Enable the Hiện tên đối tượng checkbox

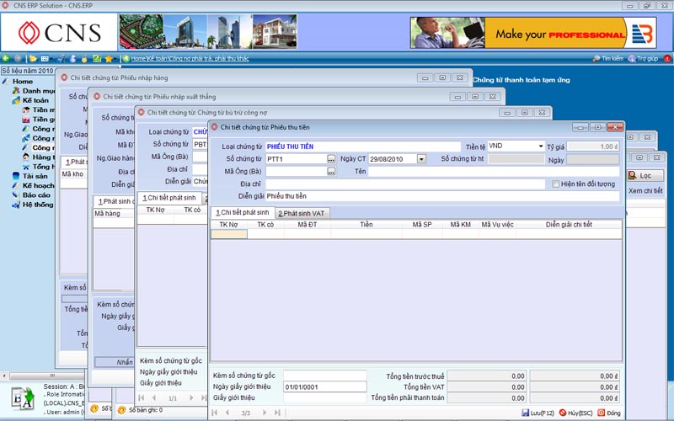[x=556, y=184]
